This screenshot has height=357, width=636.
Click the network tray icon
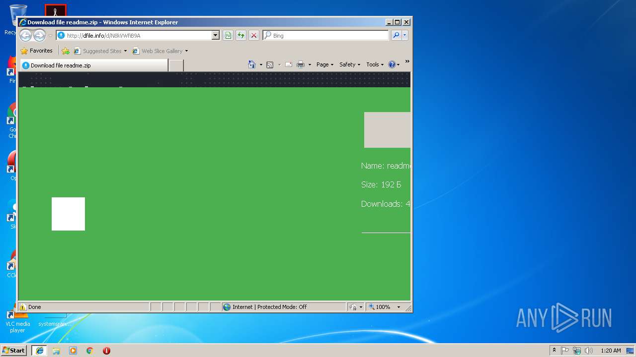(577, 351)
